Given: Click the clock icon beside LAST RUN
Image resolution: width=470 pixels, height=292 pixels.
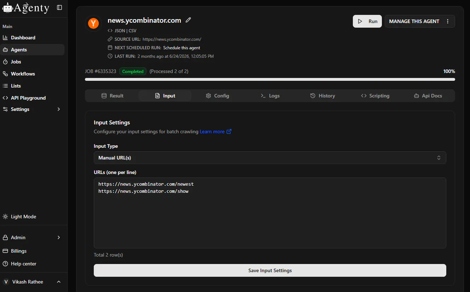Looking at the screenshot, I should [110, 56].
